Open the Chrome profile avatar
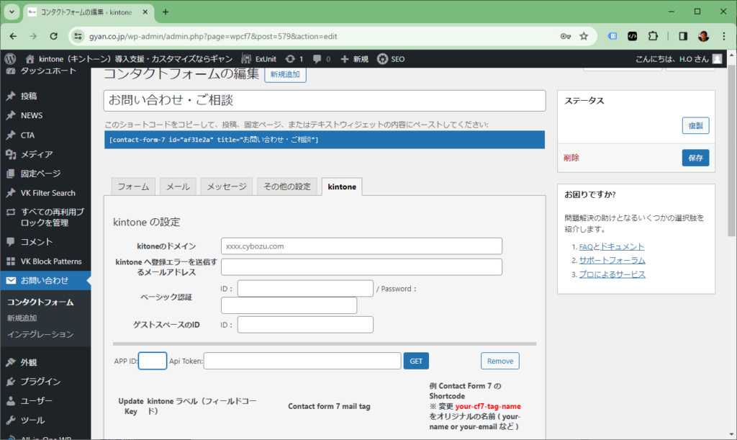 tap(704, 36)
